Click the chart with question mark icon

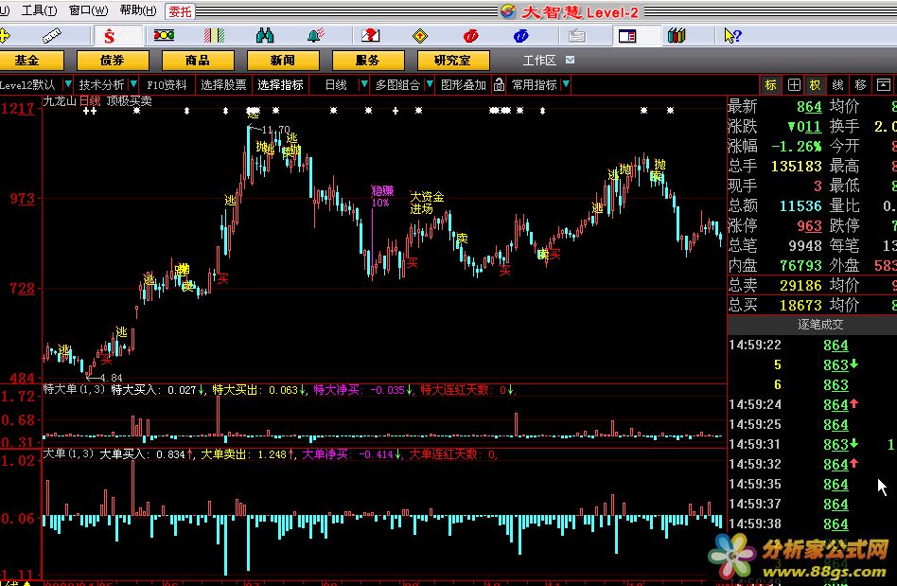(370, 35)
